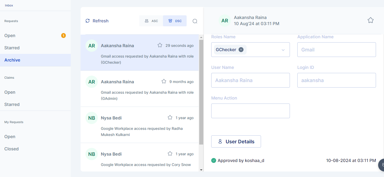Star Nysa Bedi's Cory Snow request
384x177 pixels.
click(170, 154)
